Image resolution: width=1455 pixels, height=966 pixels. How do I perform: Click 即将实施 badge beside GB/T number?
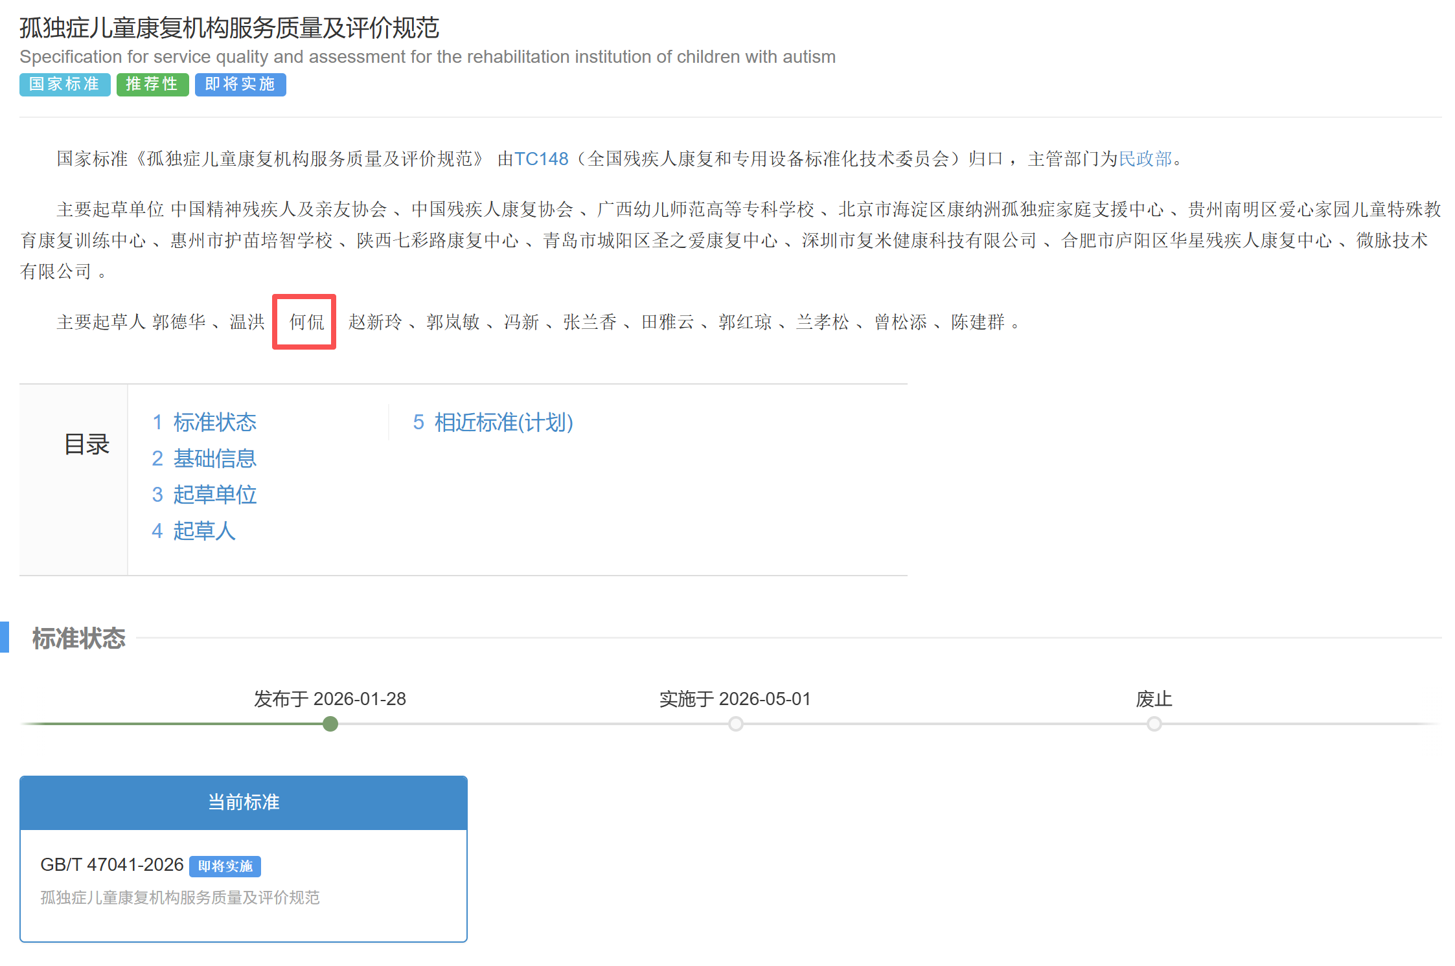pos(225,866)
